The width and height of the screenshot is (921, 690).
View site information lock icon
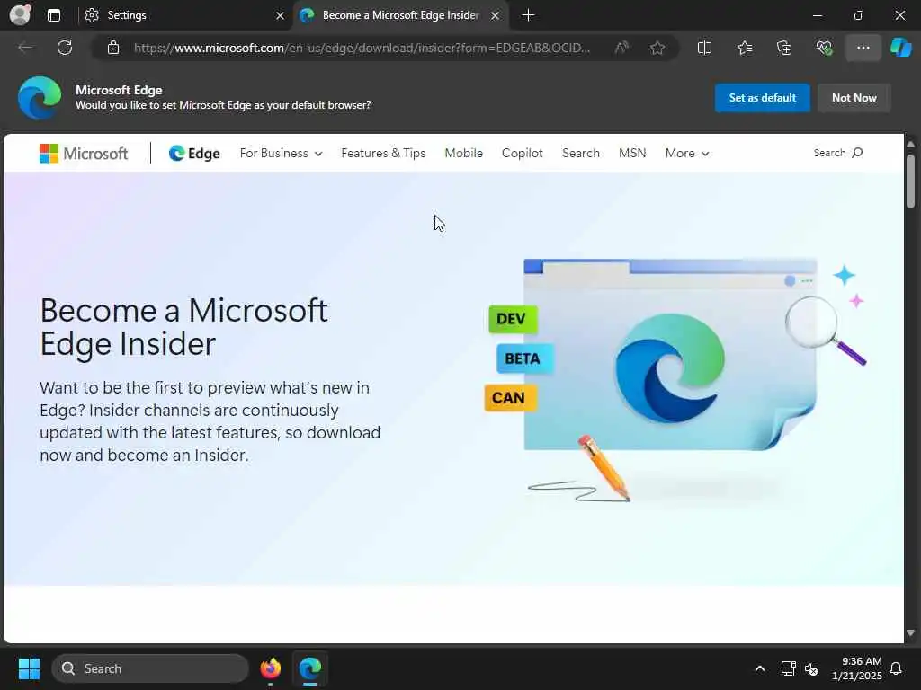coord(113,48)
